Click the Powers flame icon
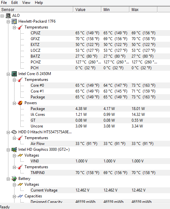This screenshot has width=170, height=209. (20, 103)
